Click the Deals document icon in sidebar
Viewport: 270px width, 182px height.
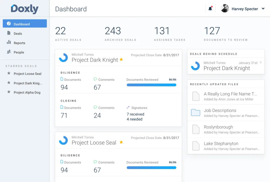point(9,33)
